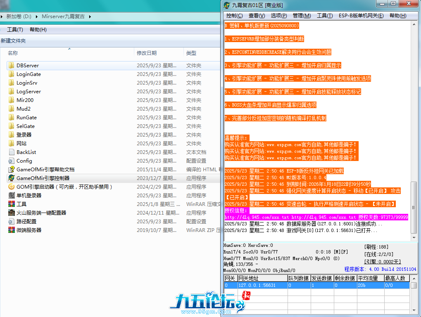Open the ESP-B版单机网关(E) menu
Screen dimensions: 421x317
(361, 16)
